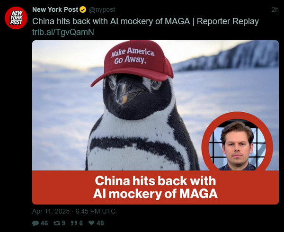Click the reply speech bubble icon
This screenshot has width=284, height=232.
(x=35, y=223)
